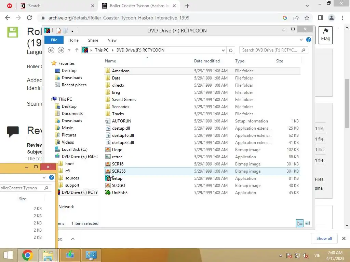Select the Saved Games folder row
The height and width of the screenshot is (262, 350).
202,100
